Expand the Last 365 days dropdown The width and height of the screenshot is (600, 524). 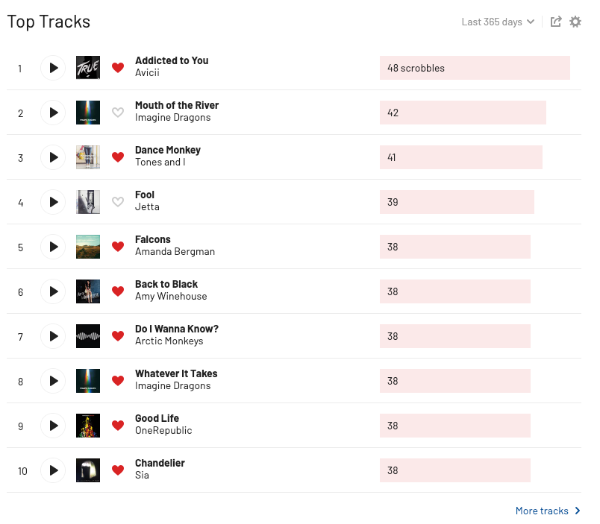[x=498, y=22]
